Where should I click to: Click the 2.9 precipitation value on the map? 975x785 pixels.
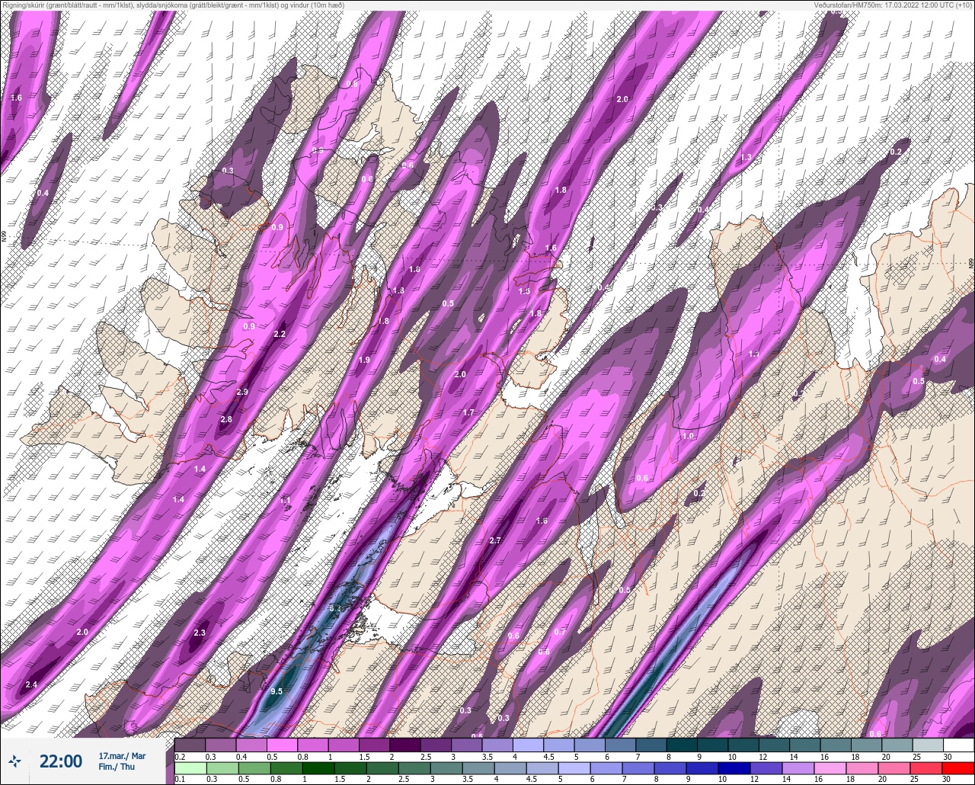click(x=242, y=392)
